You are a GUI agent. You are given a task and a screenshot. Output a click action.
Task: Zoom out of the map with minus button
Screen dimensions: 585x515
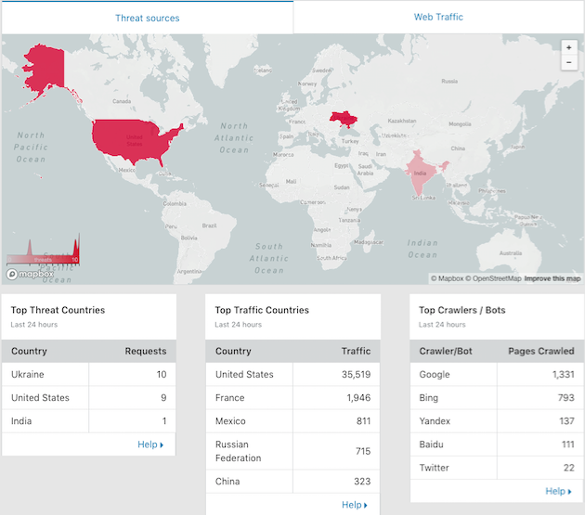pos(568,62)
